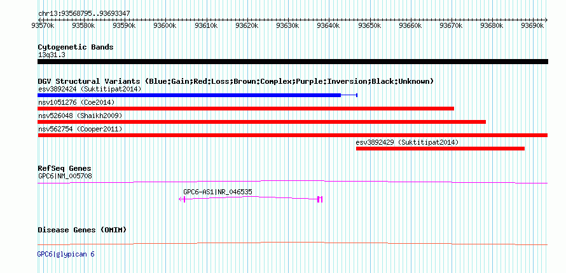Click the 93680k ruler tick label
Screen dimensions: 566x273
click(492, 25)
